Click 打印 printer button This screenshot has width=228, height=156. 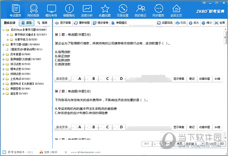tap(181, 23)
